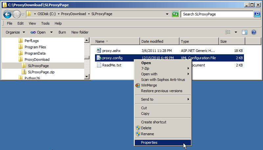Screen dimensions: 263x150
Task: Open the address bar history dropdown
Action: point(167,14)
